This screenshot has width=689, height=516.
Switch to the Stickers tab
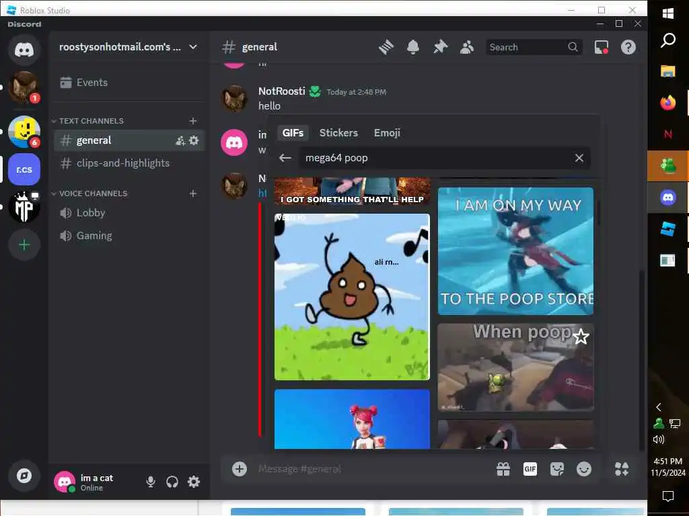(338, 133)
